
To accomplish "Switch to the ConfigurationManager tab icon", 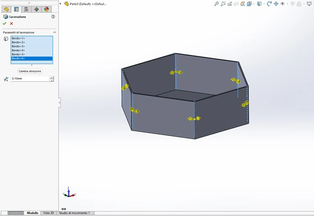I will click(27, 9).
